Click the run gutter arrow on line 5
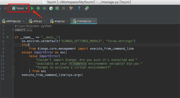Viewport: 180px width, 98px height. pos(8,37)
